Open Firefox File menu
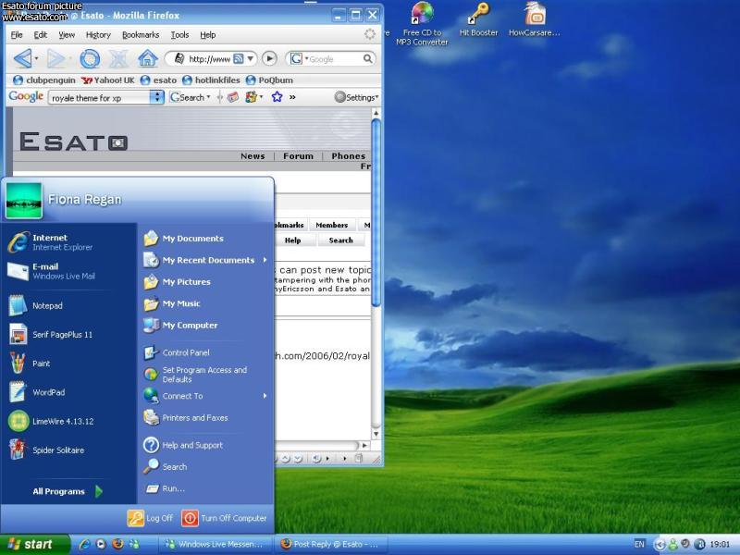The width and height of the screenshot is (740, 555). coord(17,34)
